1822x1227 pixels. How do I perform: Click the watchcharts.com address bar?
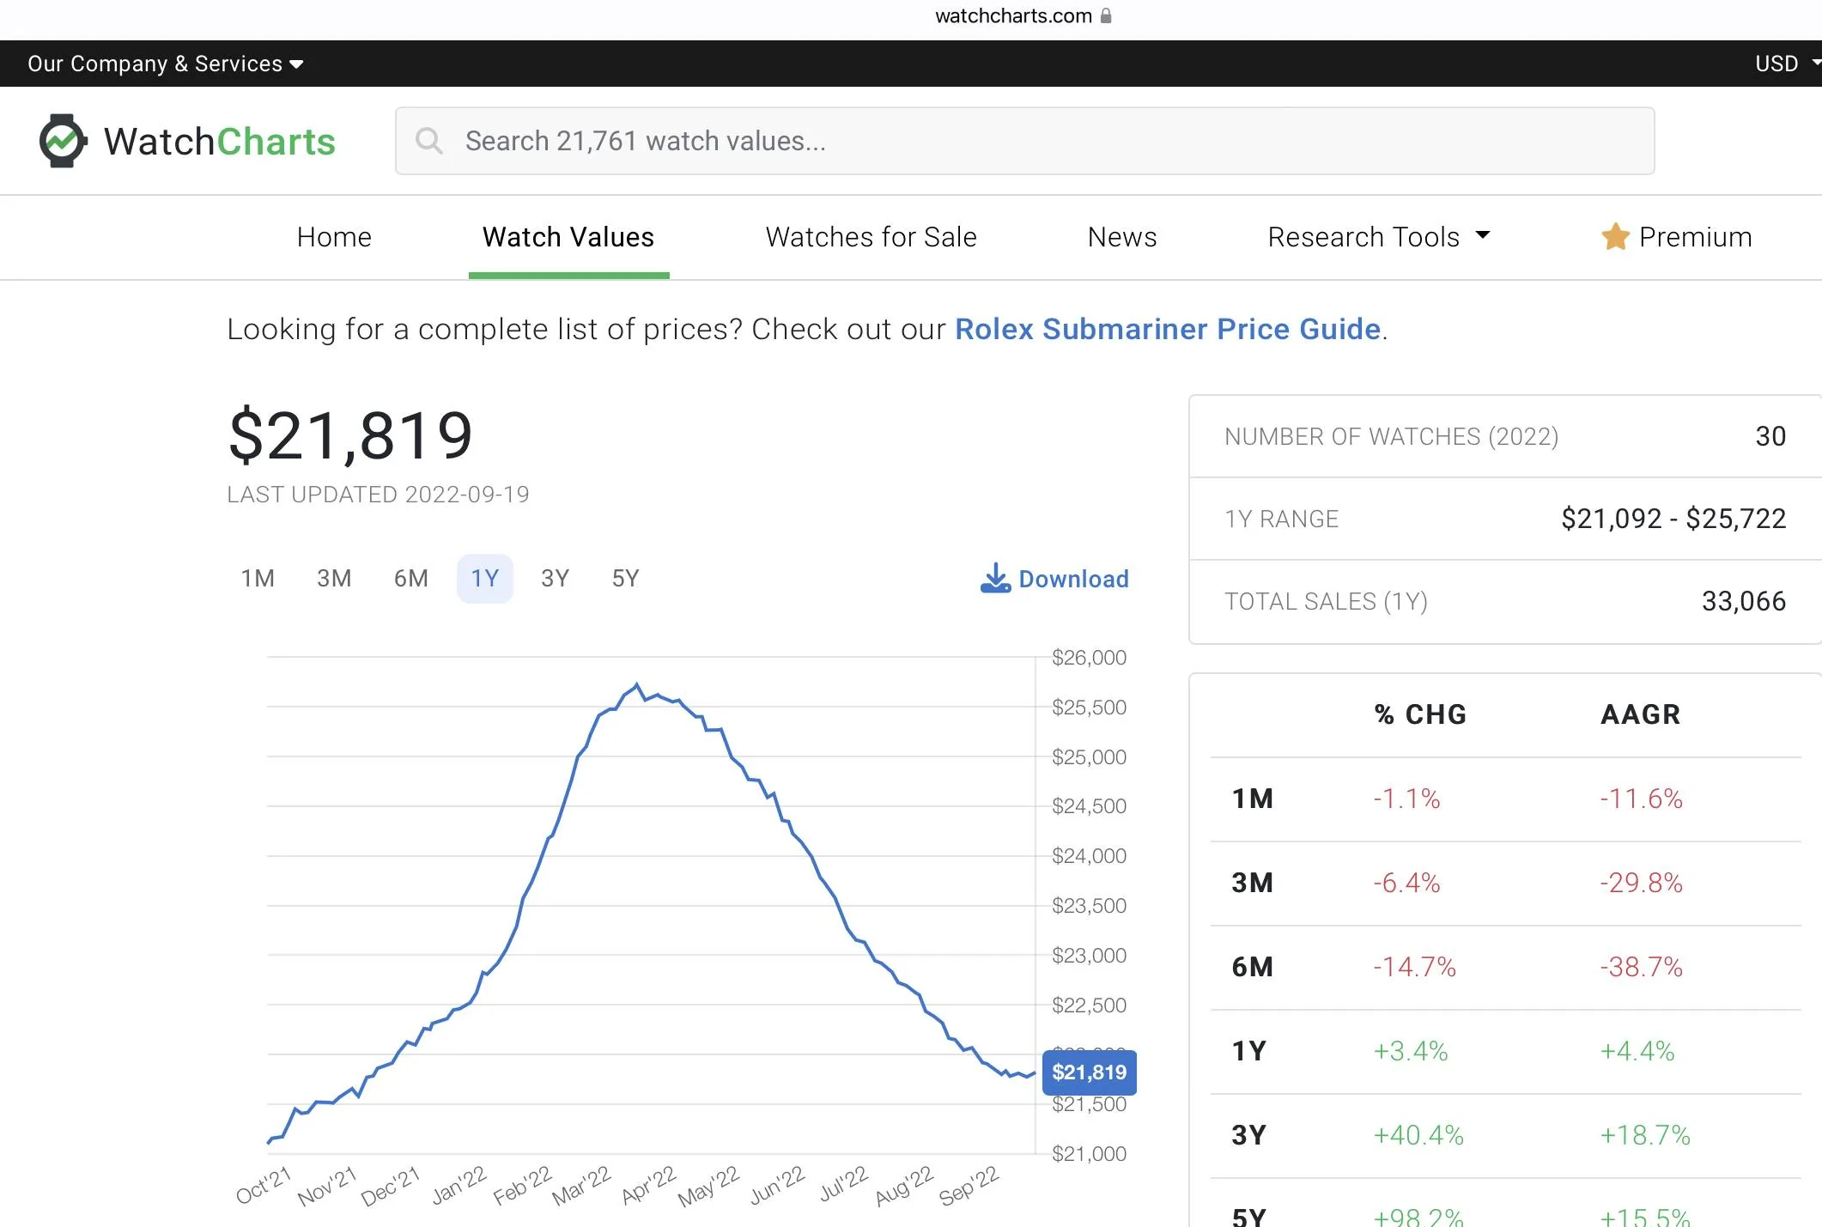(x=1013, y=15)
